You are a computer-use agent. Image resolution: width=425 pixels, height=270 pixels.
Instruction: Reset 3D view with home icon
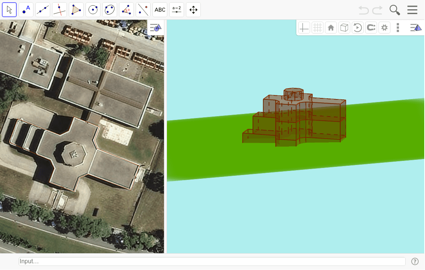(331, 28)
